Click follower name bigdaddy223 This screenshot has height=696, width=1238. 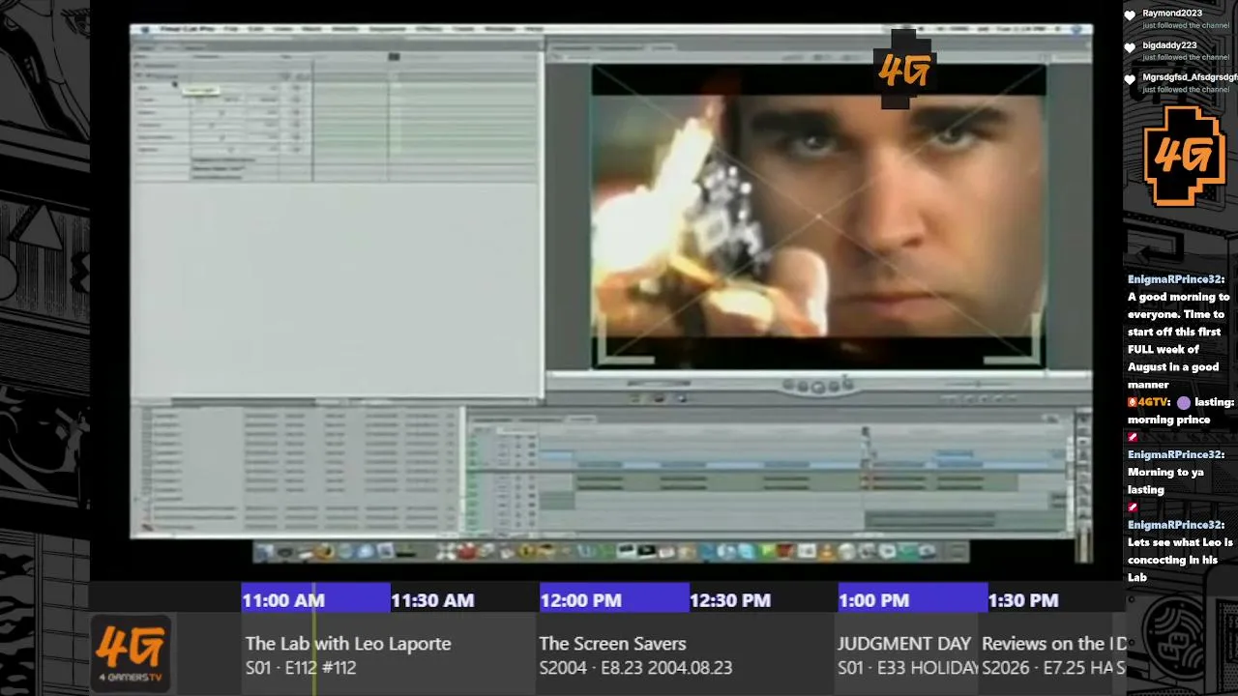coord(1169,45)
